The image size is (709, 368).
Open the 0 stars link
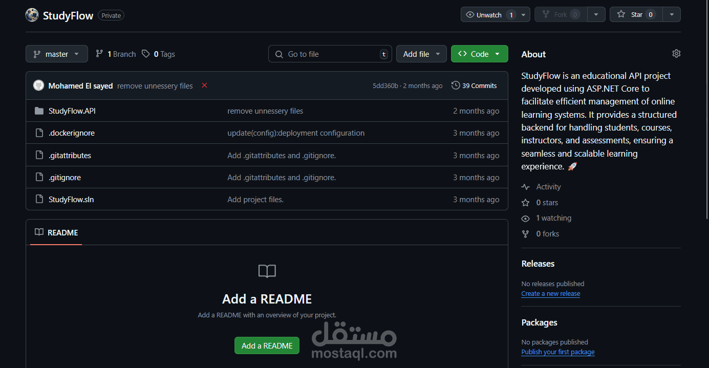pyautogui.click(x=547, y=203)
